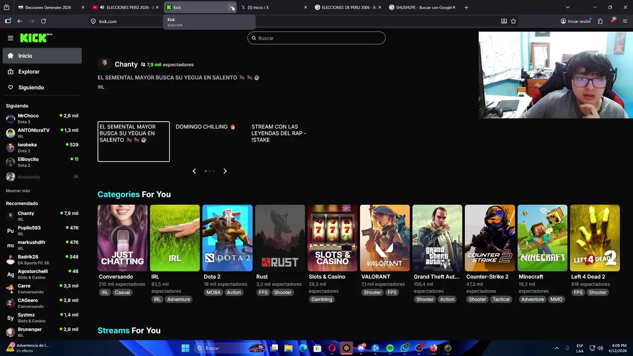Open Pupilo593 in the Recomendado list

[x=42, y=230]
